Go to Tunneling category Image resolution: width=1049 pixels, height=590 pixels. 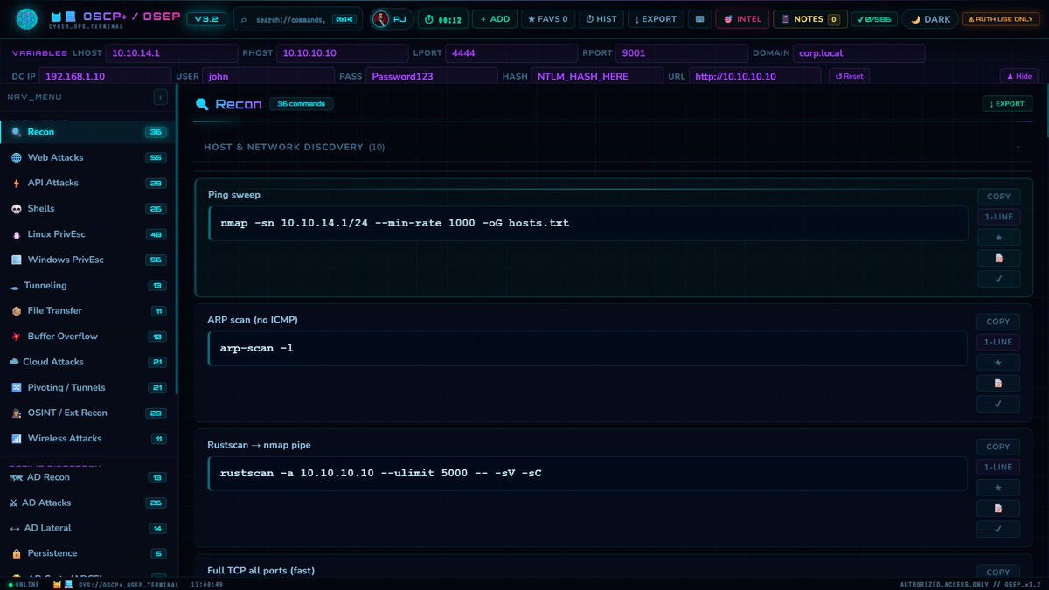coord(87,285)
